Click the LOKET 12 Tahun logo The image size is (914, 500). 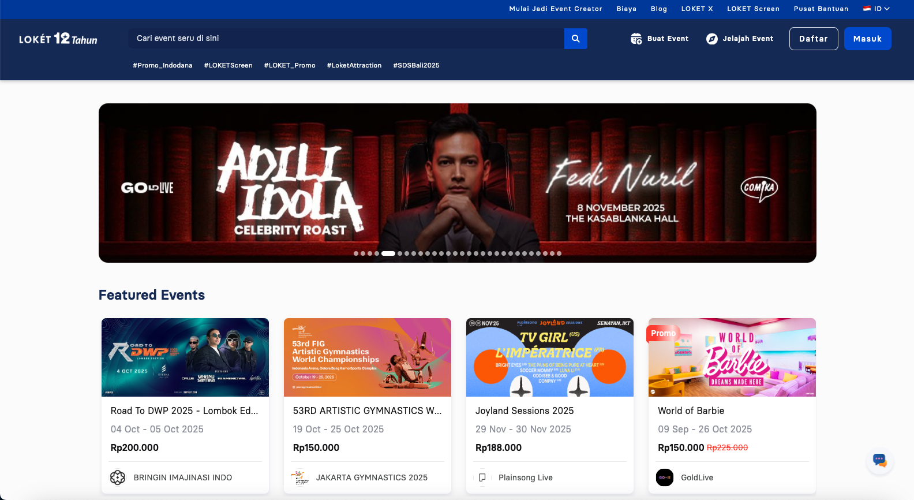point(58,39)
